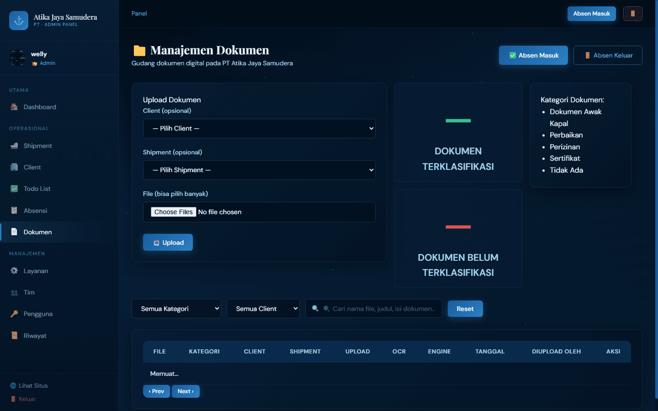The height and width of the screenshot is (411, 658).
Task: Click the search magnifier icon
Action: (315, 309)
